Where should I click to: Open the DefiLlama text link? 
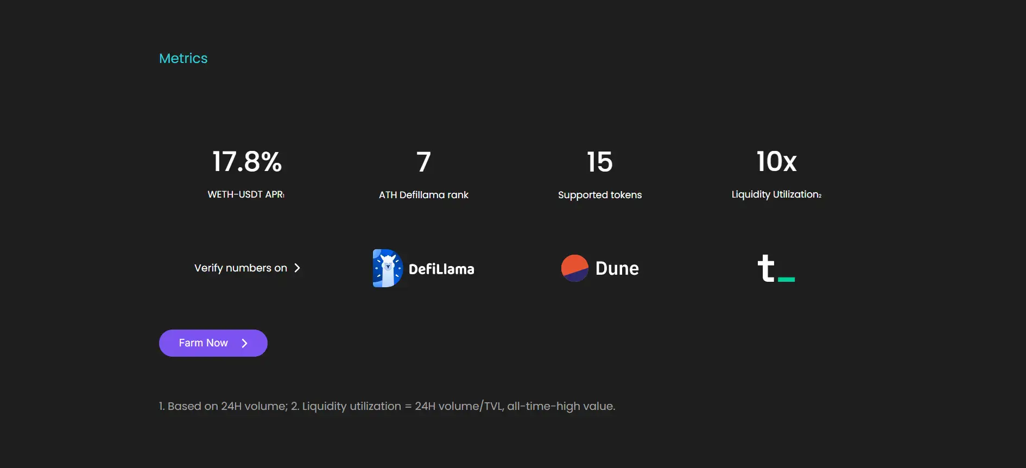[x=441, y=269]
